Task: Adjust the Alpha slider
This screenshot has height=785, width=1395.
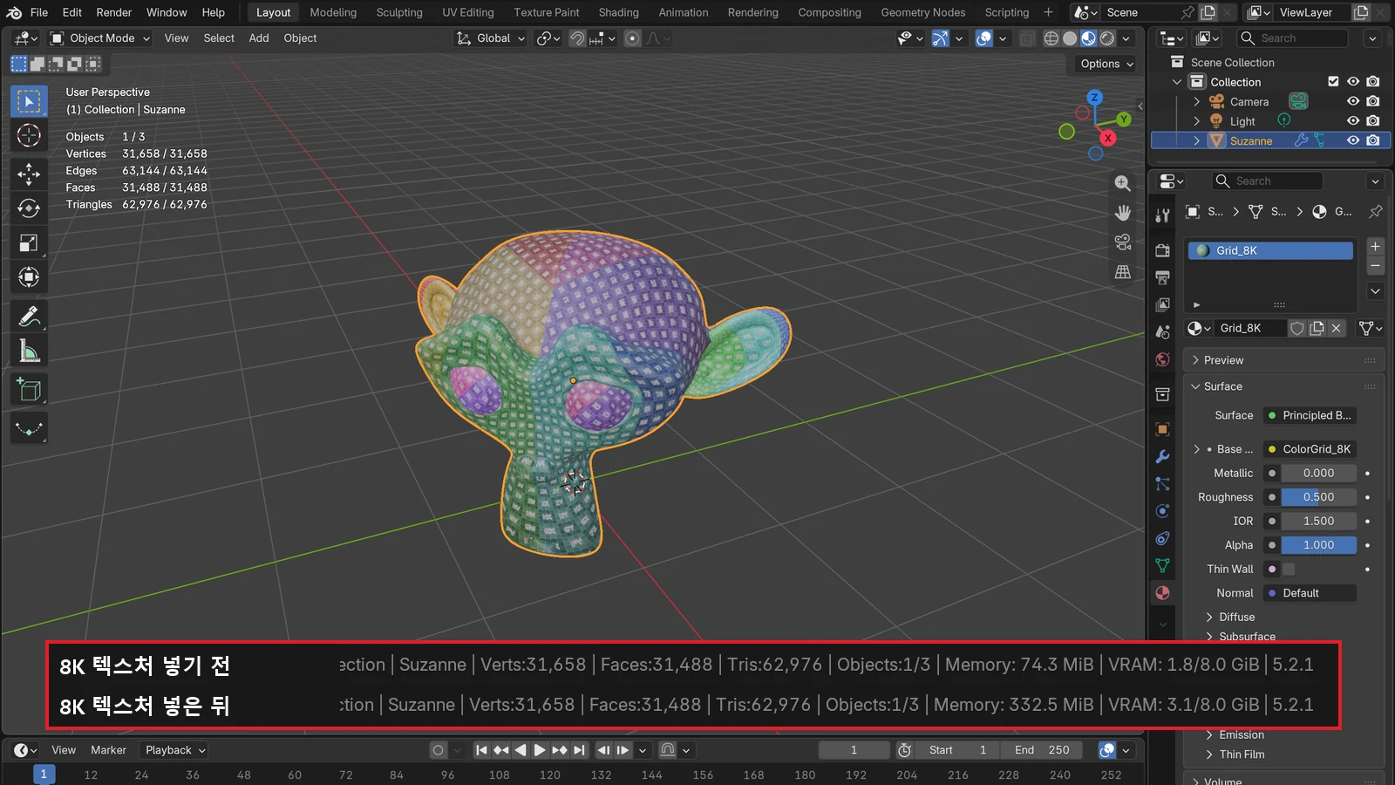Action: click(x=1318, y=545)
